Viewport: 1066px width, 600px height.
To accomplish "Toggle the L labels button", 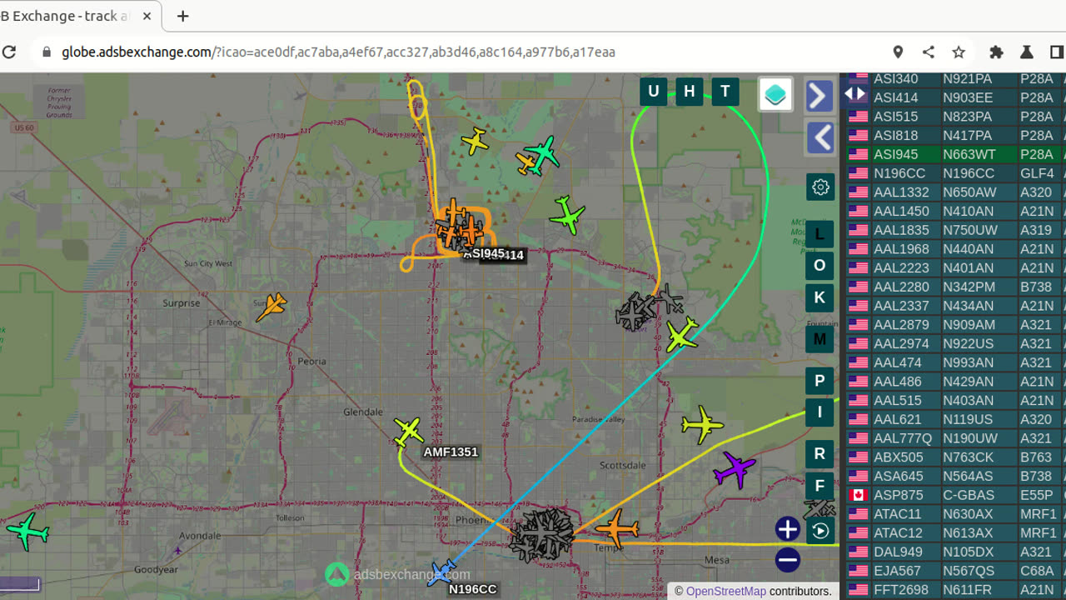I will coord(819,234).
